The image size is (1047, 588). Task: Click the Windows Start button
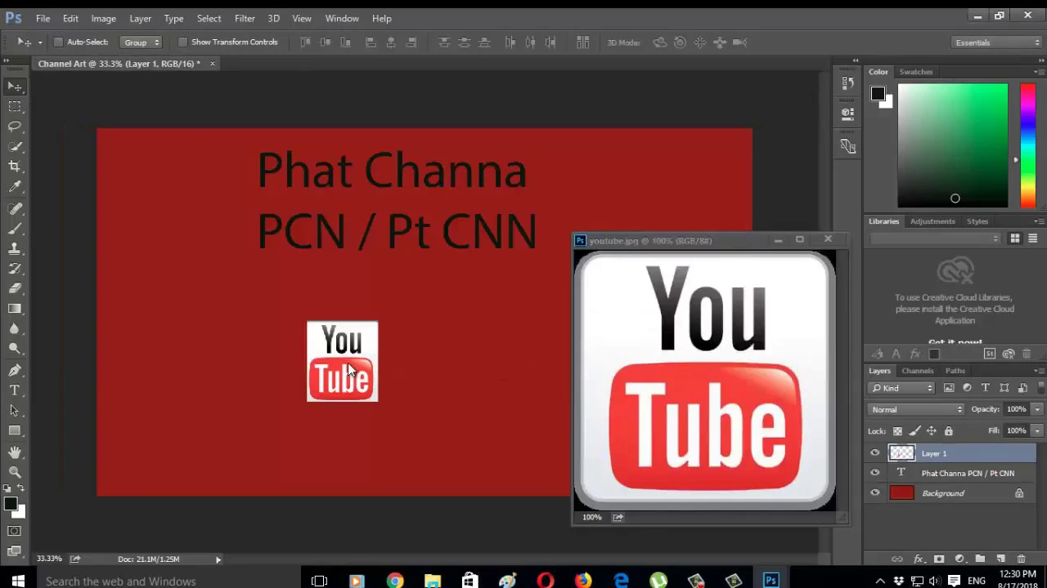click(18, 581)
